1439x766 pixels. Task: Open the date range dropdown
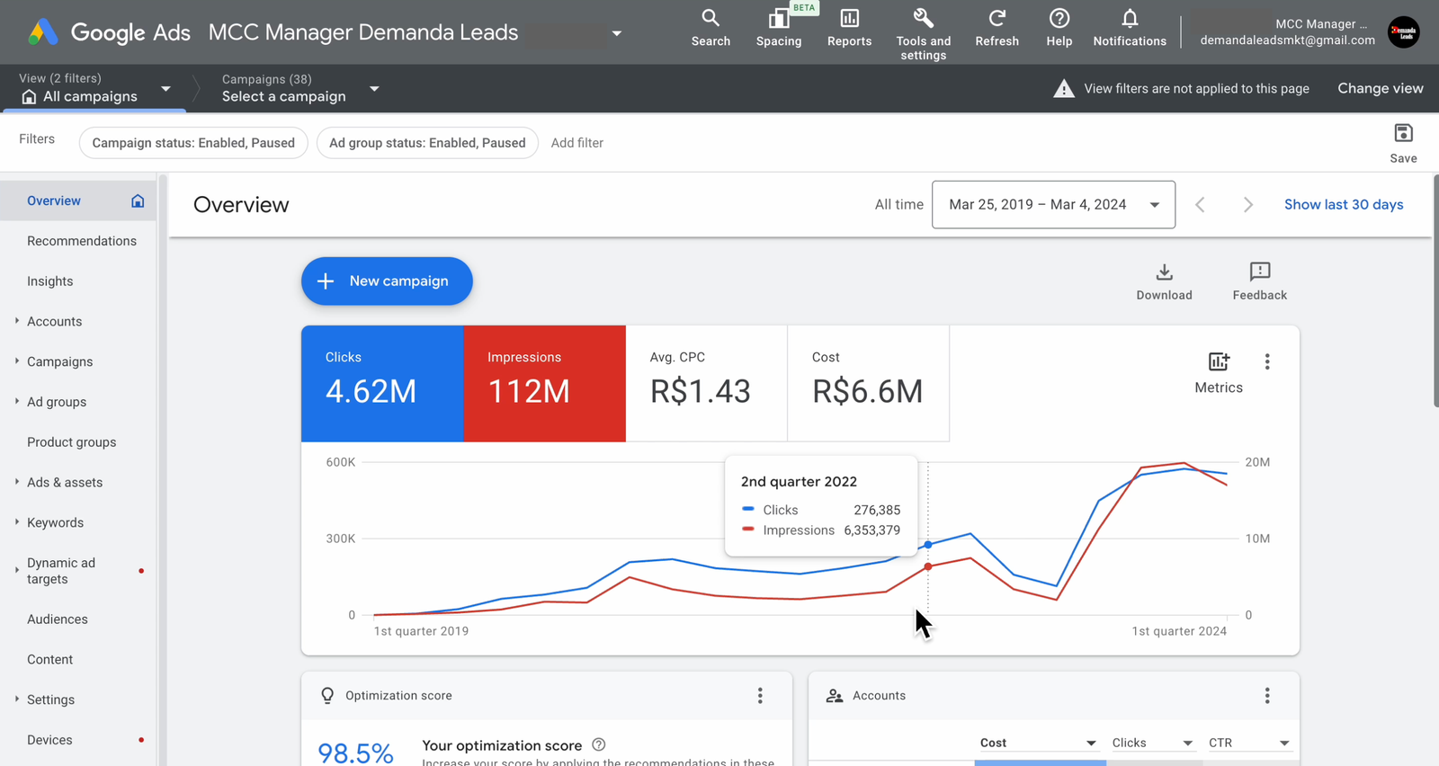(x=1053, y=205)
